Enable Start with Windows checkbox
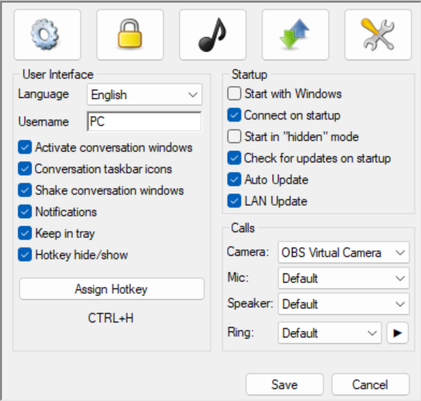 234,94
